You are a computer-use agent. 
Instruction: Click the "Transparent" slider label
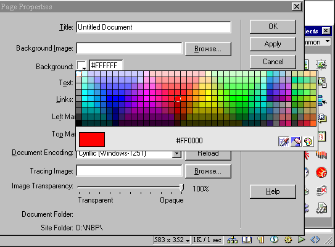pos(96,200)
